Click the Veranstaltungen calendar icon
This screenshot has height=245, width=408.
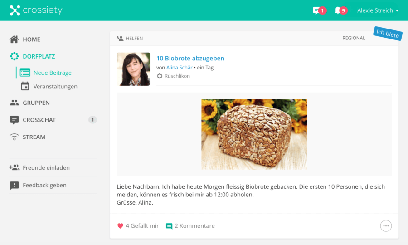coord(25,86)
